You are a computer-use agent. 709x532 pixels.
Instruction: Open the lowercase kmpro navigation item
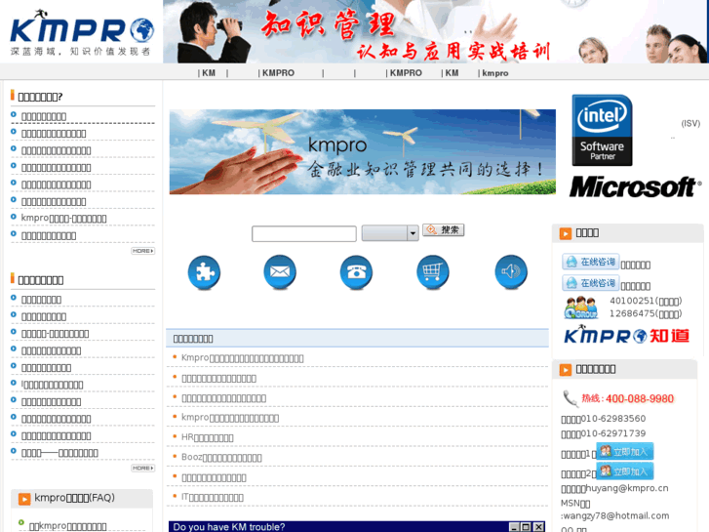(x=495, y=73)
